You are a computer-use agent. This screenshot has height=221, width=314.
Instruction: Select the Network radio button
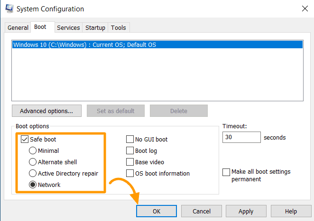[33, 185]
